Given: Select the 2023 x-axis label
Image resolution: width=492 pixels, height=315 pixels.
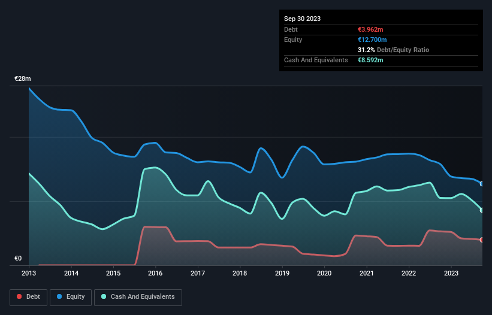Looking at the screenshot, I should (451, 273).
